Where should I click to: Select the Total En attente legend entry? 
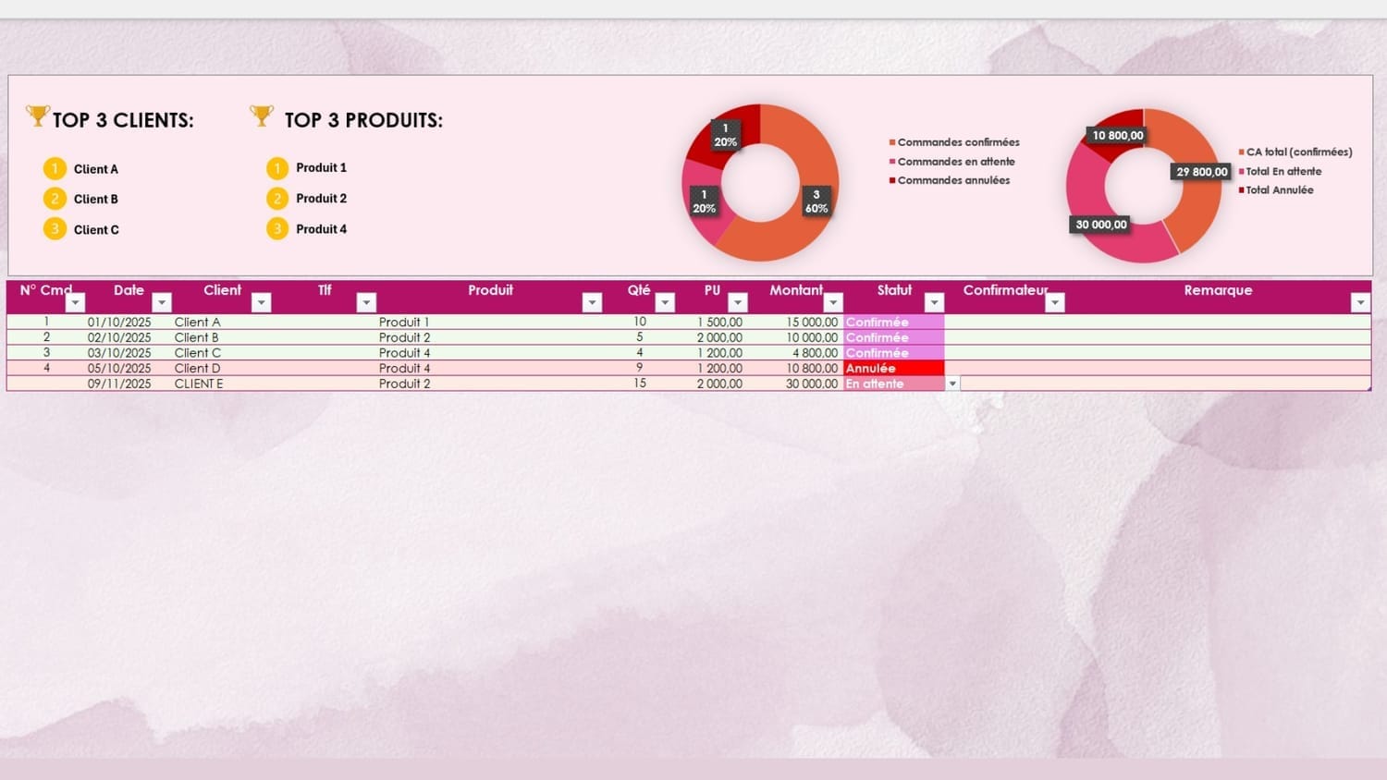click(1281, 171)
